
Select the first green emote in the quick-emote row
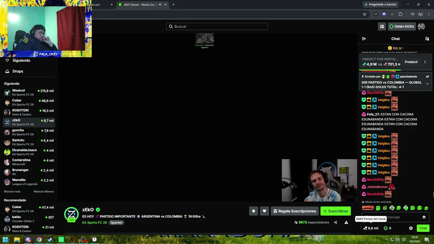[x=378, y=208]
